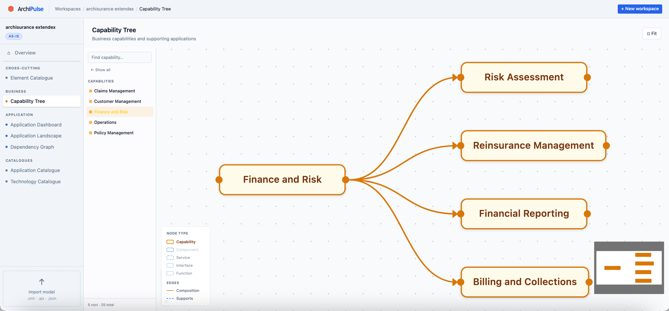Click the Find capability search field

pos(120,57)
